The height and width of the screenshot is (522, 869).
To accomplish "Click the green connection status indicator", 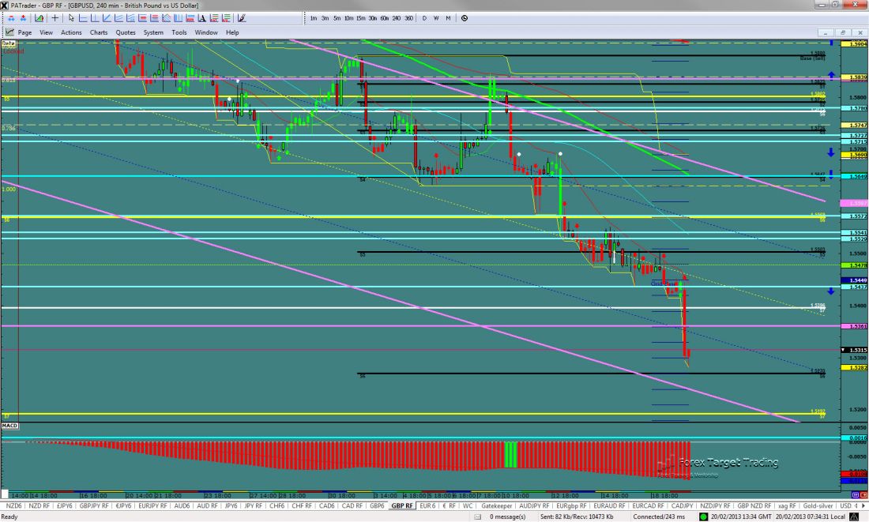I will coord(703,516).
